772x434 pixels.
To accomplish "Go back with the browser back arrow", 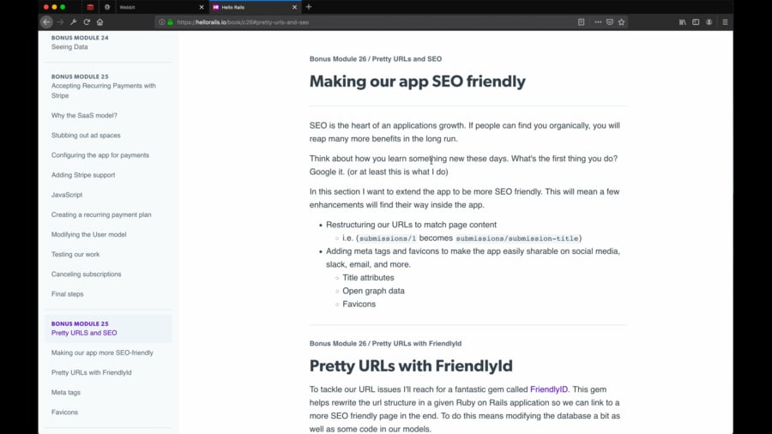I will tap(46, 22).
